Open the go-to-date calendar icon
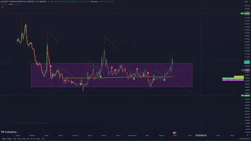Image resolution: width=251 pixels, height=141 pixels. coord(43,139)
